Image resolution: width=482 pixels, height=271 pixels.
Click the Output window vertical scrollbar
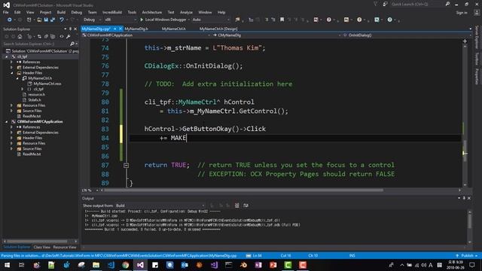tap(470, 221)
